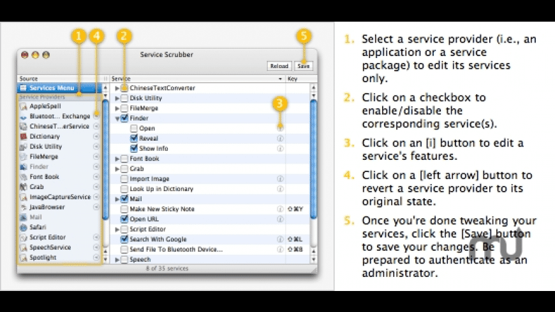Revert Spotlight with its arrow button
This screenshot has width=555, height=312.
[96, 257]
